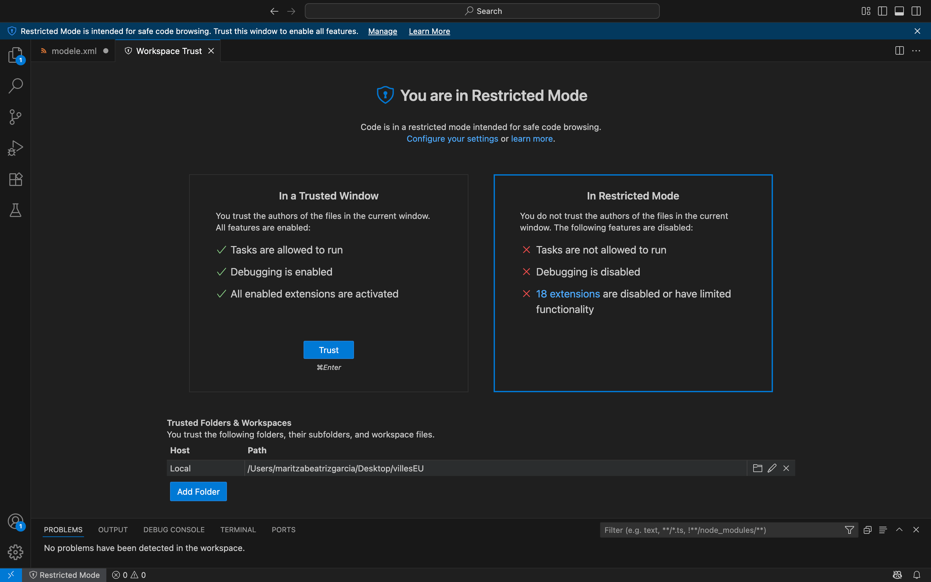The height and width of the screenshot is (582, 931).
Task: Open the Accounts icon in activity bar
Action: pos(16,522)
